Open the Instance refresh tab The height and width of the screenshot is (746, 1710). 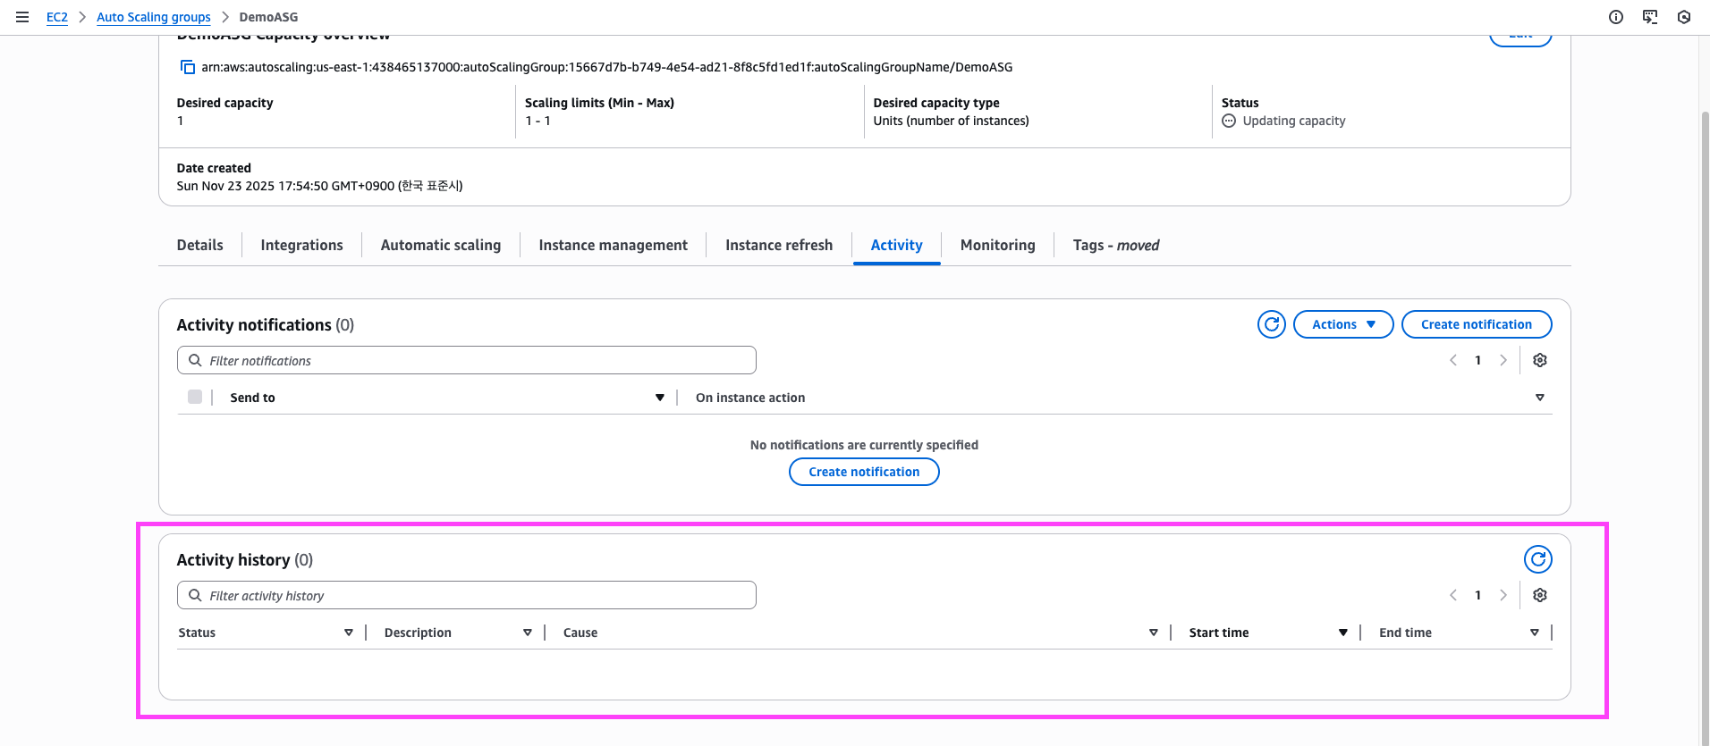[x=779, y=245]
